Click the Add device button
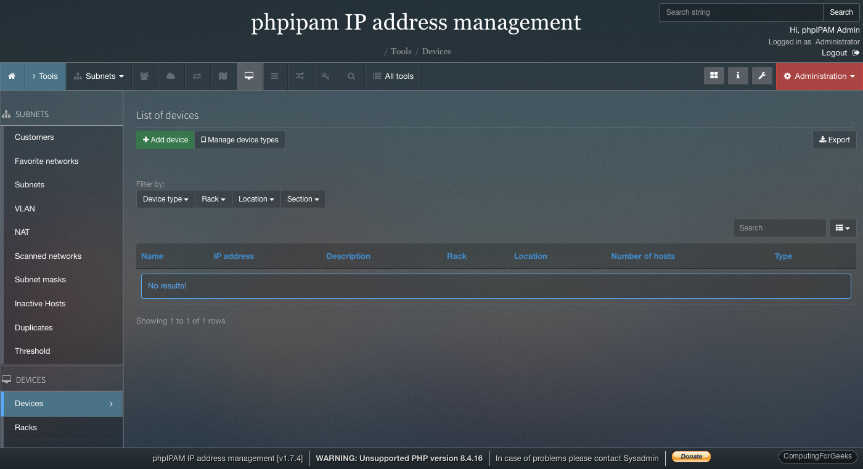 point(165,140)
